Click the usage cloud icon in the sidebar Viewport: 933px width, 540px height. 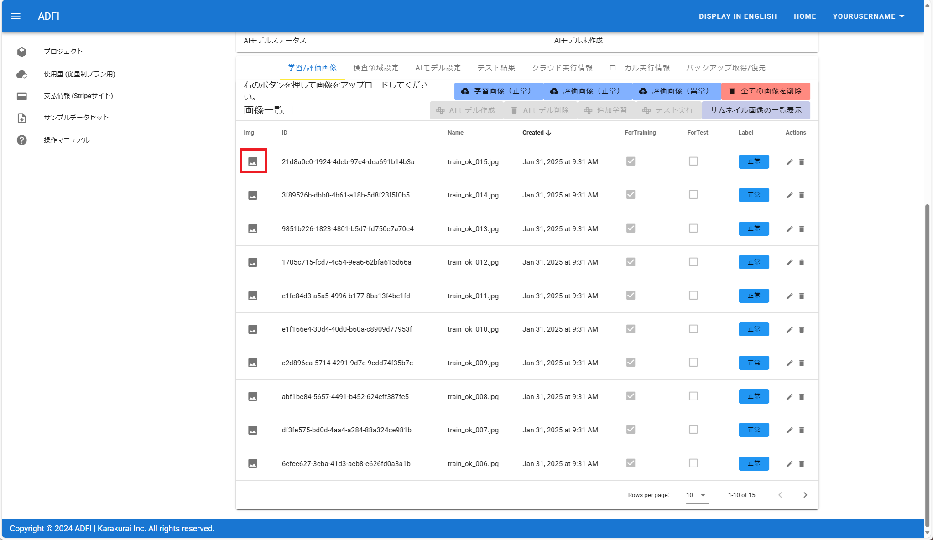click(21, 74)
